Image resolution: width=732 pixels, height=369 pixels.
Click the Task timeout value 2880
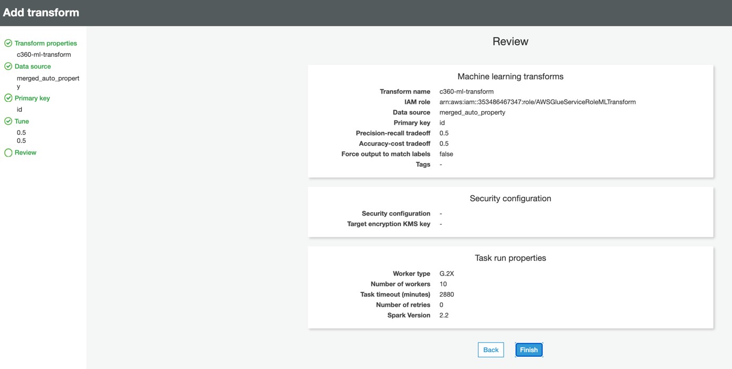[447, 295]
